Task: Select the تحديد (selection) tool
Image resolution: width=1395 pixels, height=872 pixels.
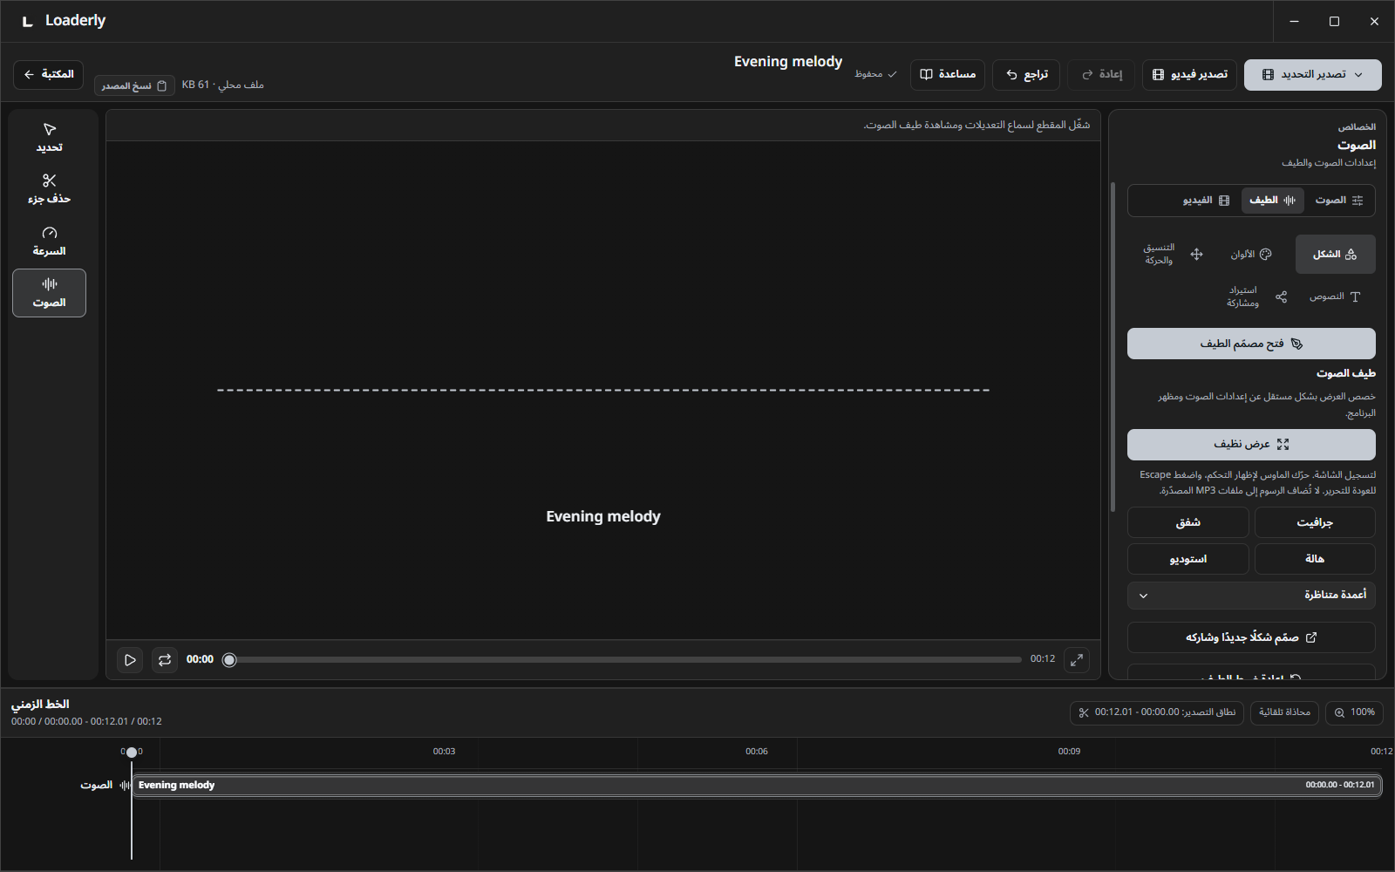Action: point(49,138)
